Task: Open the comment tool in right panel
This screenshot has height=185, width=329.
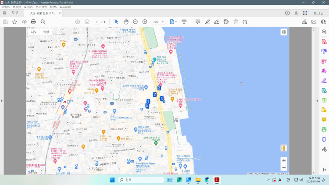Action: click(324, 120)
